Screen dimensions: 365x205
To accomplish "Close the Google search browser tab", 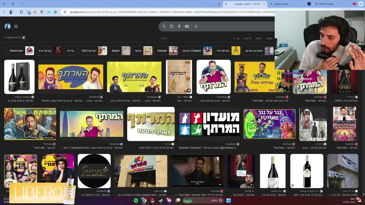I will pyautogui.click(x=226, y=4).
